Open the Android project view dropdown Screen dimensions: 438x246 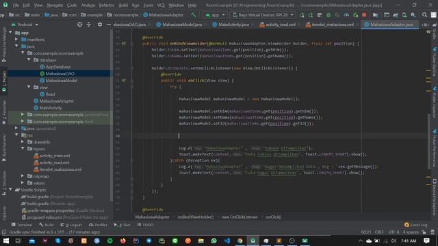[25, 25]
